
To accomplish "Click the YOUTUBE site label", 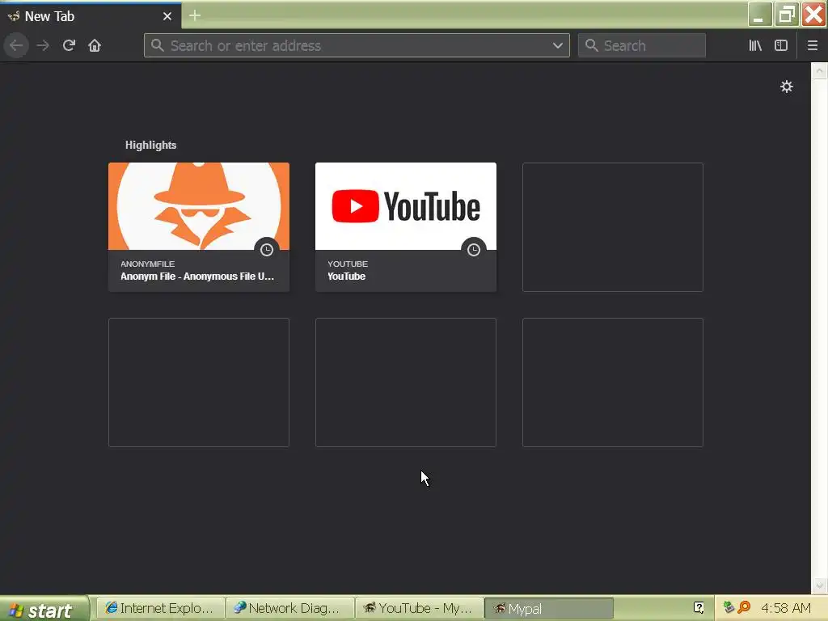I will [348, 264].
